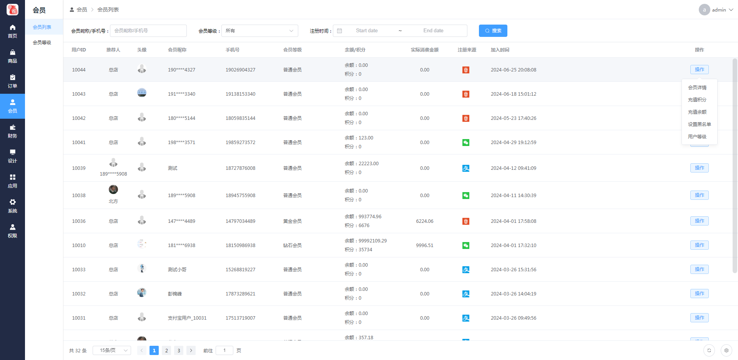738x360 pixels.
Task: Focus the 会员昵称/手机号 search input
Action: pos(148,31)
